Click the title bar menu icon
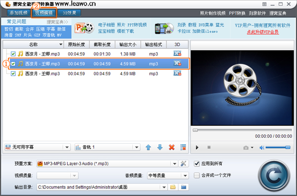Image resolution: width=297 pixels, height=196 pixels. coord(264,4)
